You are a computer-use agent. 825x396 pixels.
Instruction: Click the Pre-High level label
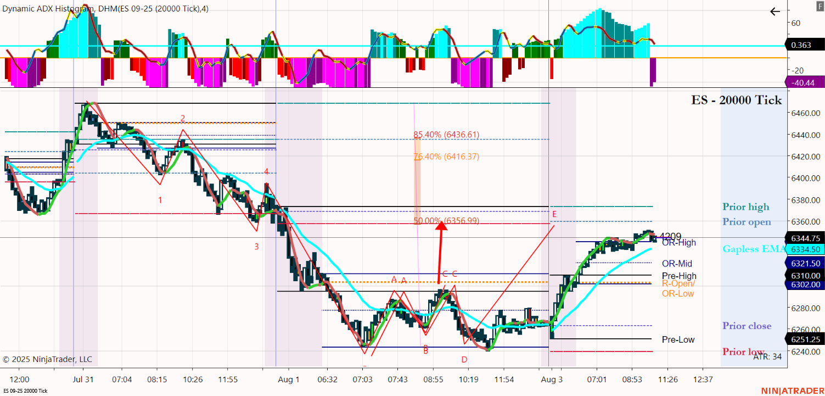(679, 276)
